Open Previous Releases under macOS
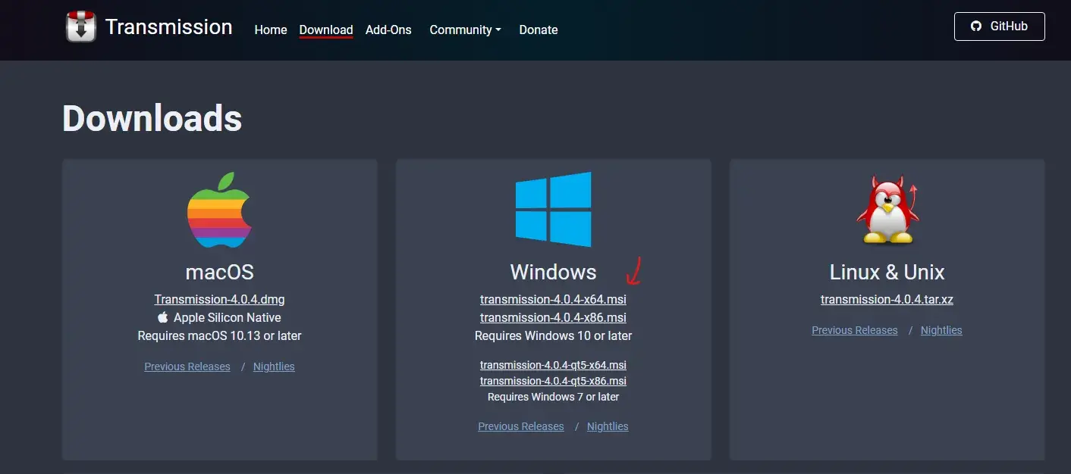Viewport: 1071px width, 474px height. pyautogui.click(x=187, y=366)
